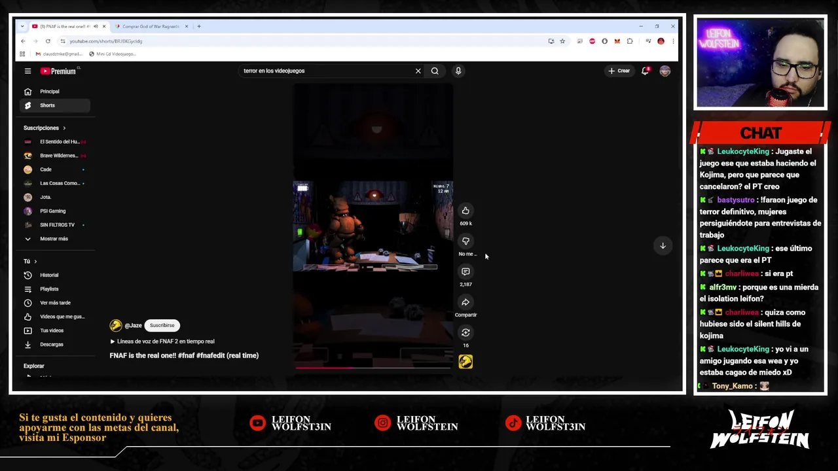Open PSI Gaming channel
This screenshot has width=838, height=471.
tap(55, 211)
